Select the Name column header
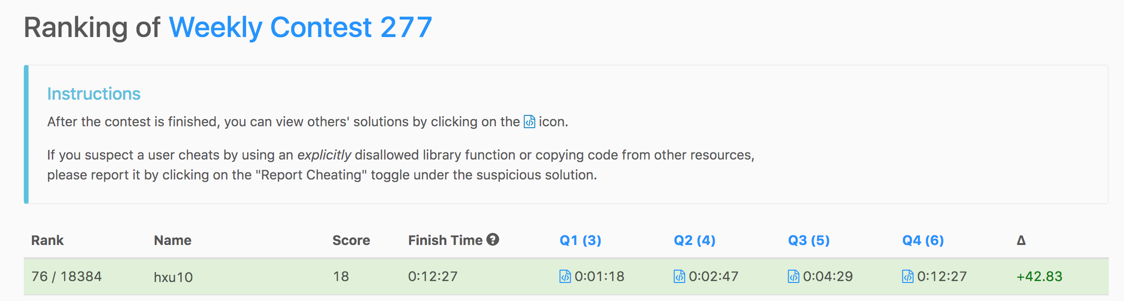Screen dimensions: 1124x301 click(x=172, y=240)
